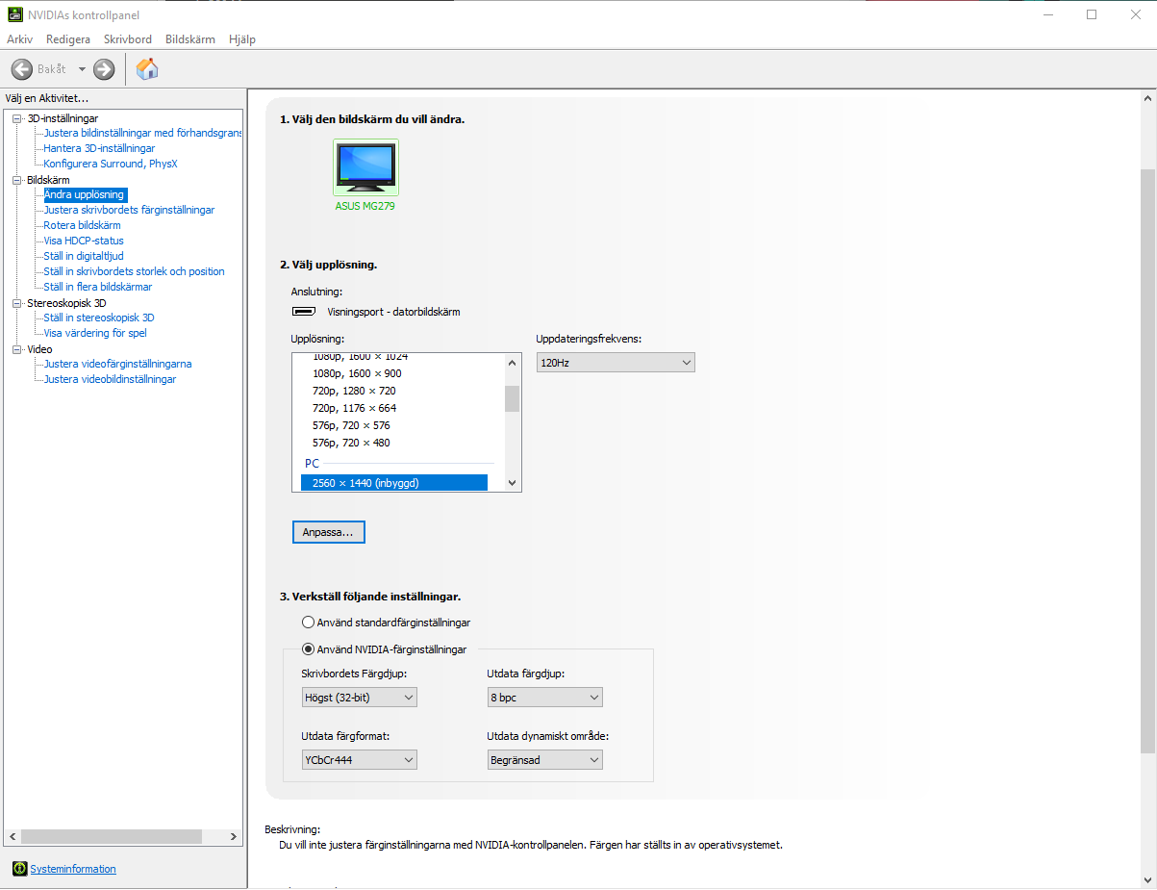The width and height of the screenshot is (1157, 890).
Task: Collapse the 3D-inställningar tree node
Action: (16, 118)
